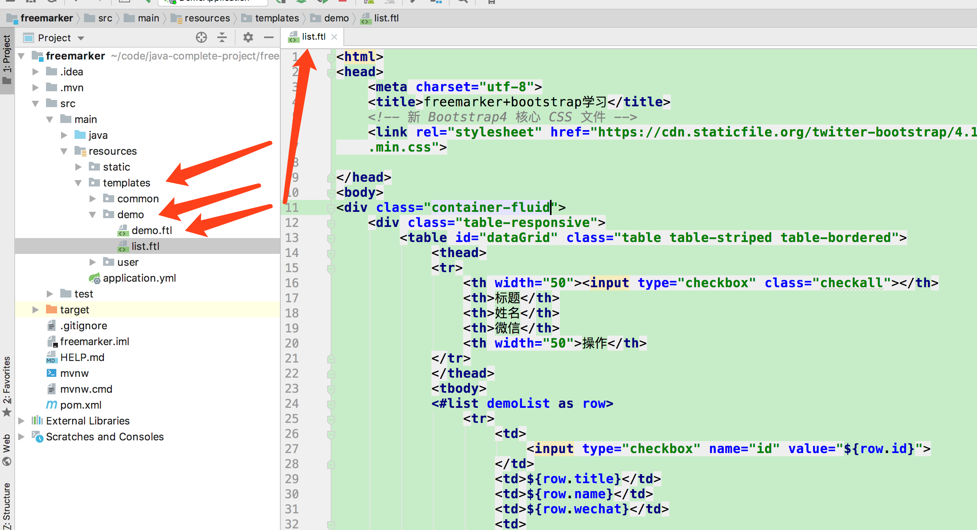The height and width of the screenshot is (530, 977).
Task: Toggle code folding marker beside line 11
Action: point(330,207)
